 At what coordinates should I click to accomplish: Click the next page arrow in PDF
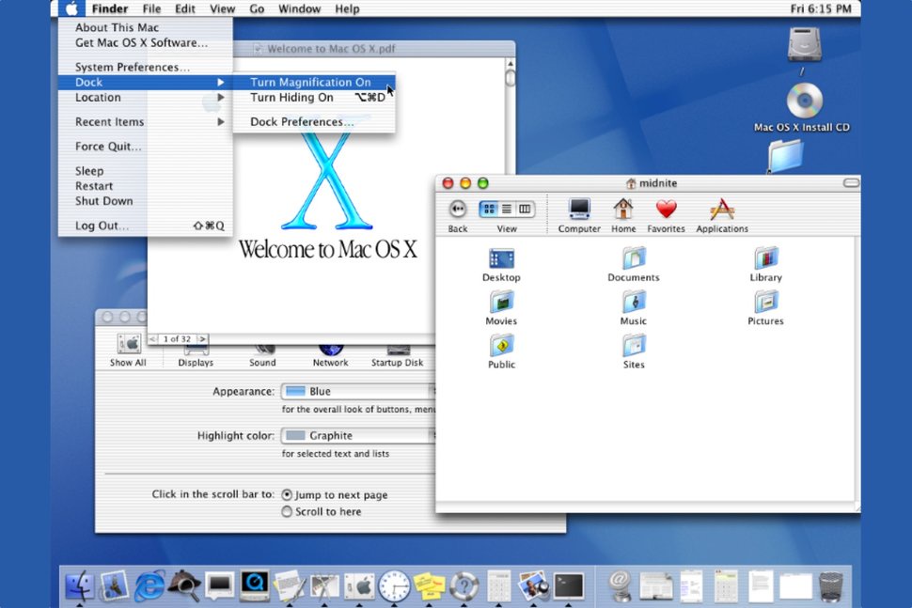coord(202,338)
